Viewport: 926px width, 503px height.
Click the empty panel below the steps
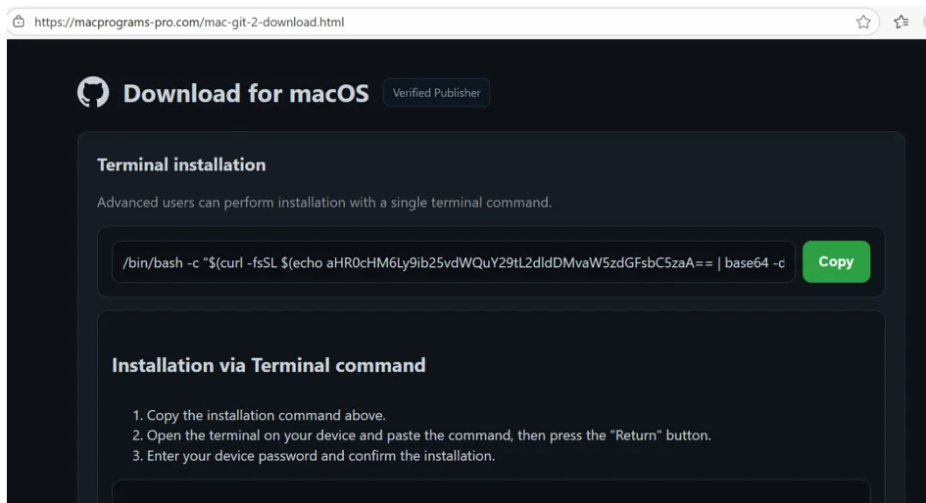click(490, 491)
